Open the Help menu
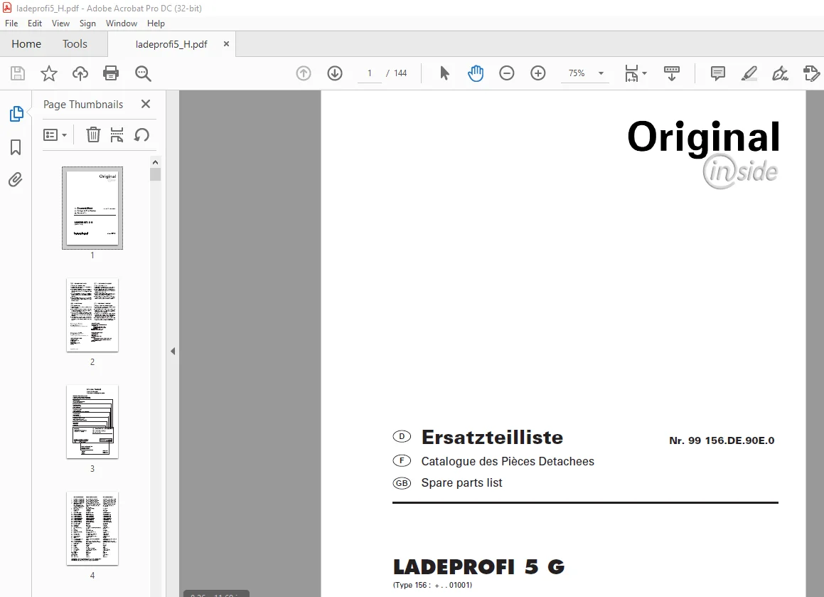This screenshot has height=597, width=824. [156, 23]
